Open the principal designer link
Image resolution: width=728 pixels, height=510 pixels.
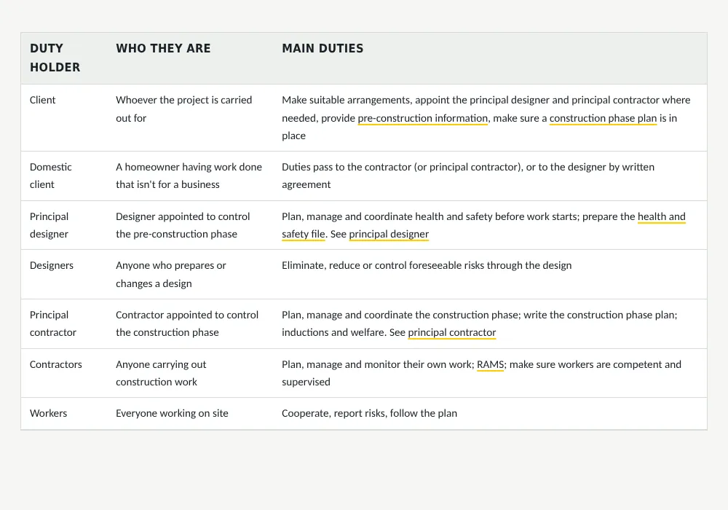[389, 234]
